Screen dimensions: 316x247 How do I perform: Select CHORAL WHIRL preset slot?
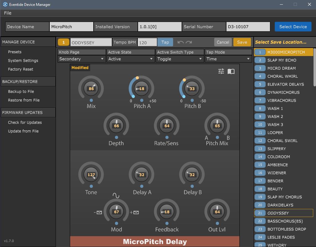tap(284, 76)
